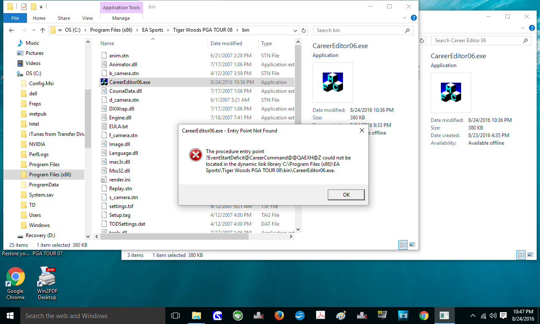540x324 pixels.
Task: Open the Customize Quick Access Toolbar dropdown
Action: coord(41,7)
